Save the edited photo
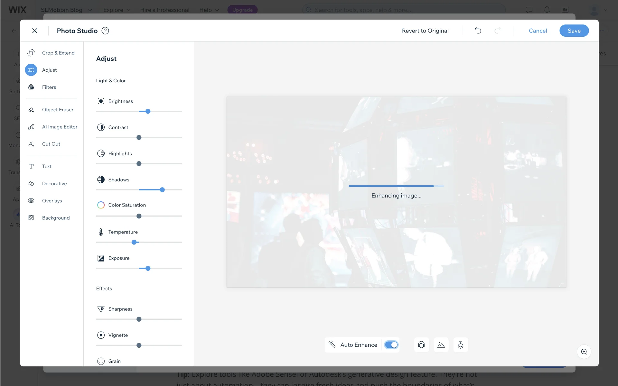The height and width of the screenshot is (386, 618). point(574,31)
